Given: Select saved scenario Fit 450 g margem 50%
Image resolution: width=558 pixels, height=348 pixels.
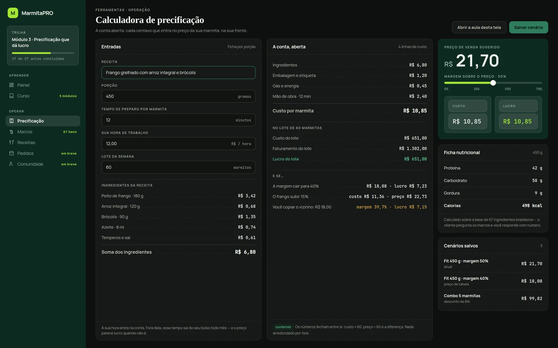Looking at the screenshot, I should (x=493, y=264).
